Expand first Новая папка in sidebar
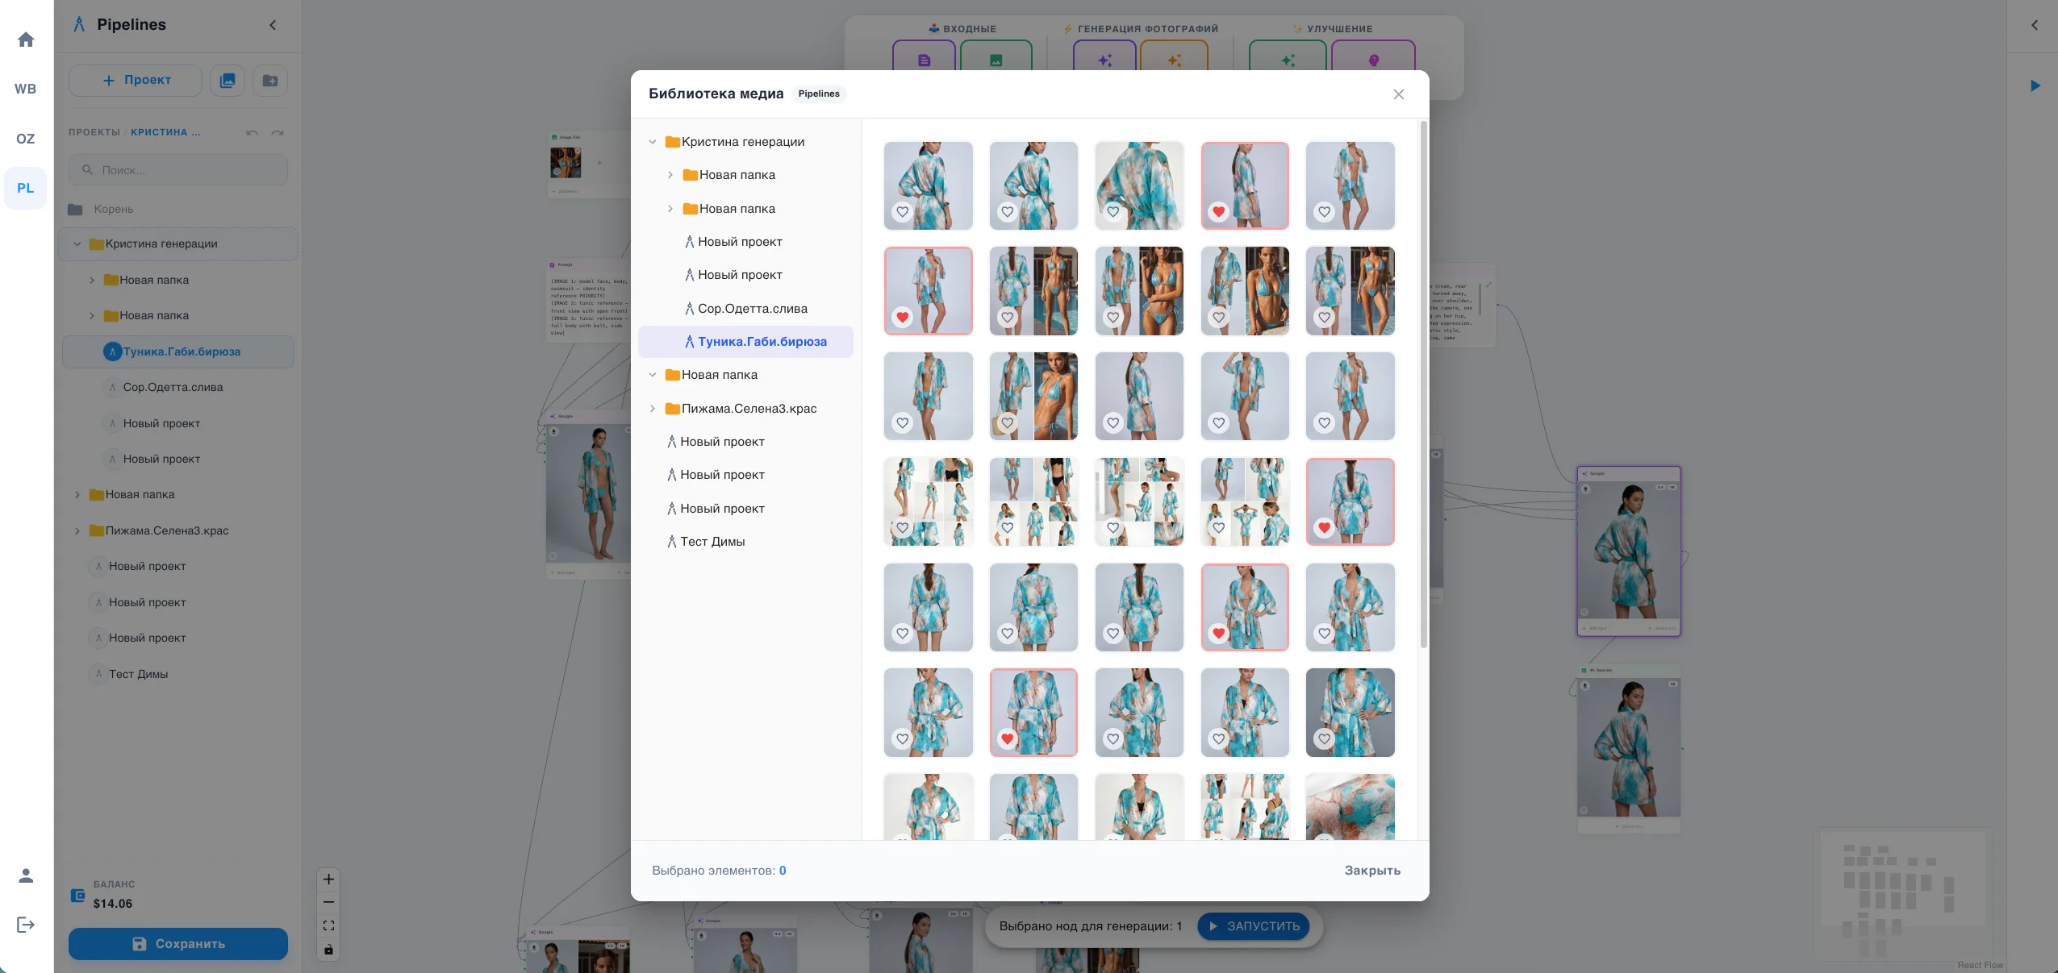Screen dimensions: 2058x973 (x=92, y=281)
